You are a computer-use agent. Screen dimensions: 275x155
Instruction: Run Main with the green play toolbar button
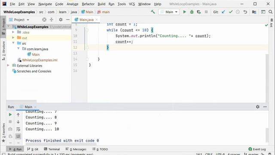tap(184, 12)
